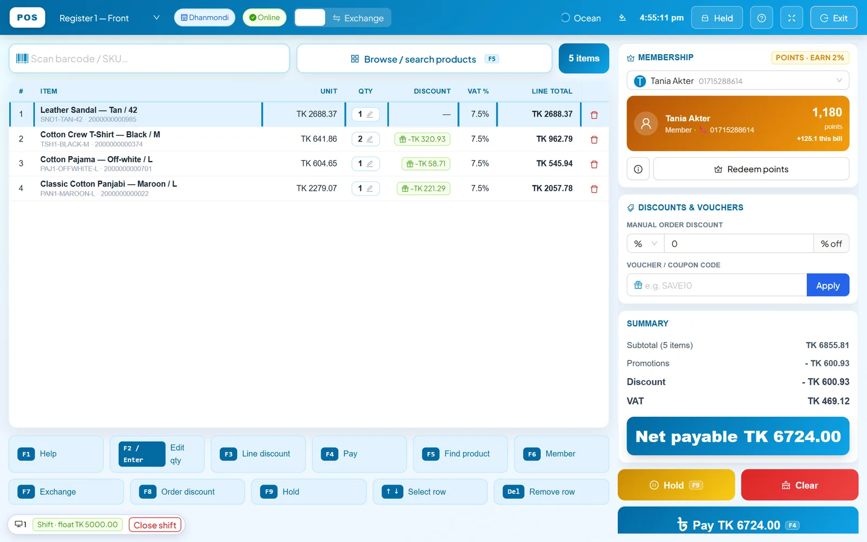867x542 pixels.
Task: Edit quantity of the Cotton Pajama row
Action: [366, 164]
